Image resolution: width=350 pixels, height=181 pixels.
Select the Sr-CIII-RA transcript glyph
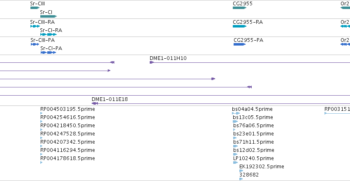(35, 26)
